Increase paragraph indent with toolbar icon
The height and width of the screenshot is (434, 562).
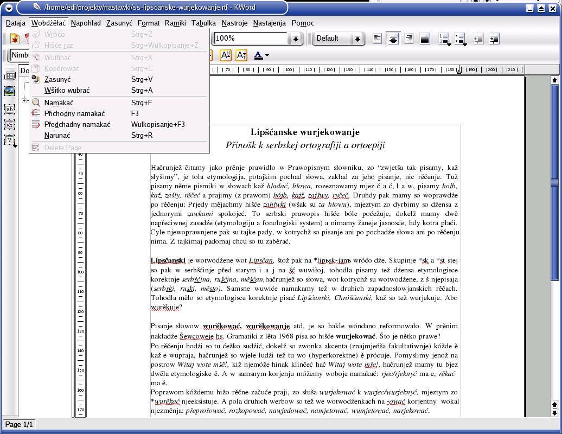coord(494,39)
